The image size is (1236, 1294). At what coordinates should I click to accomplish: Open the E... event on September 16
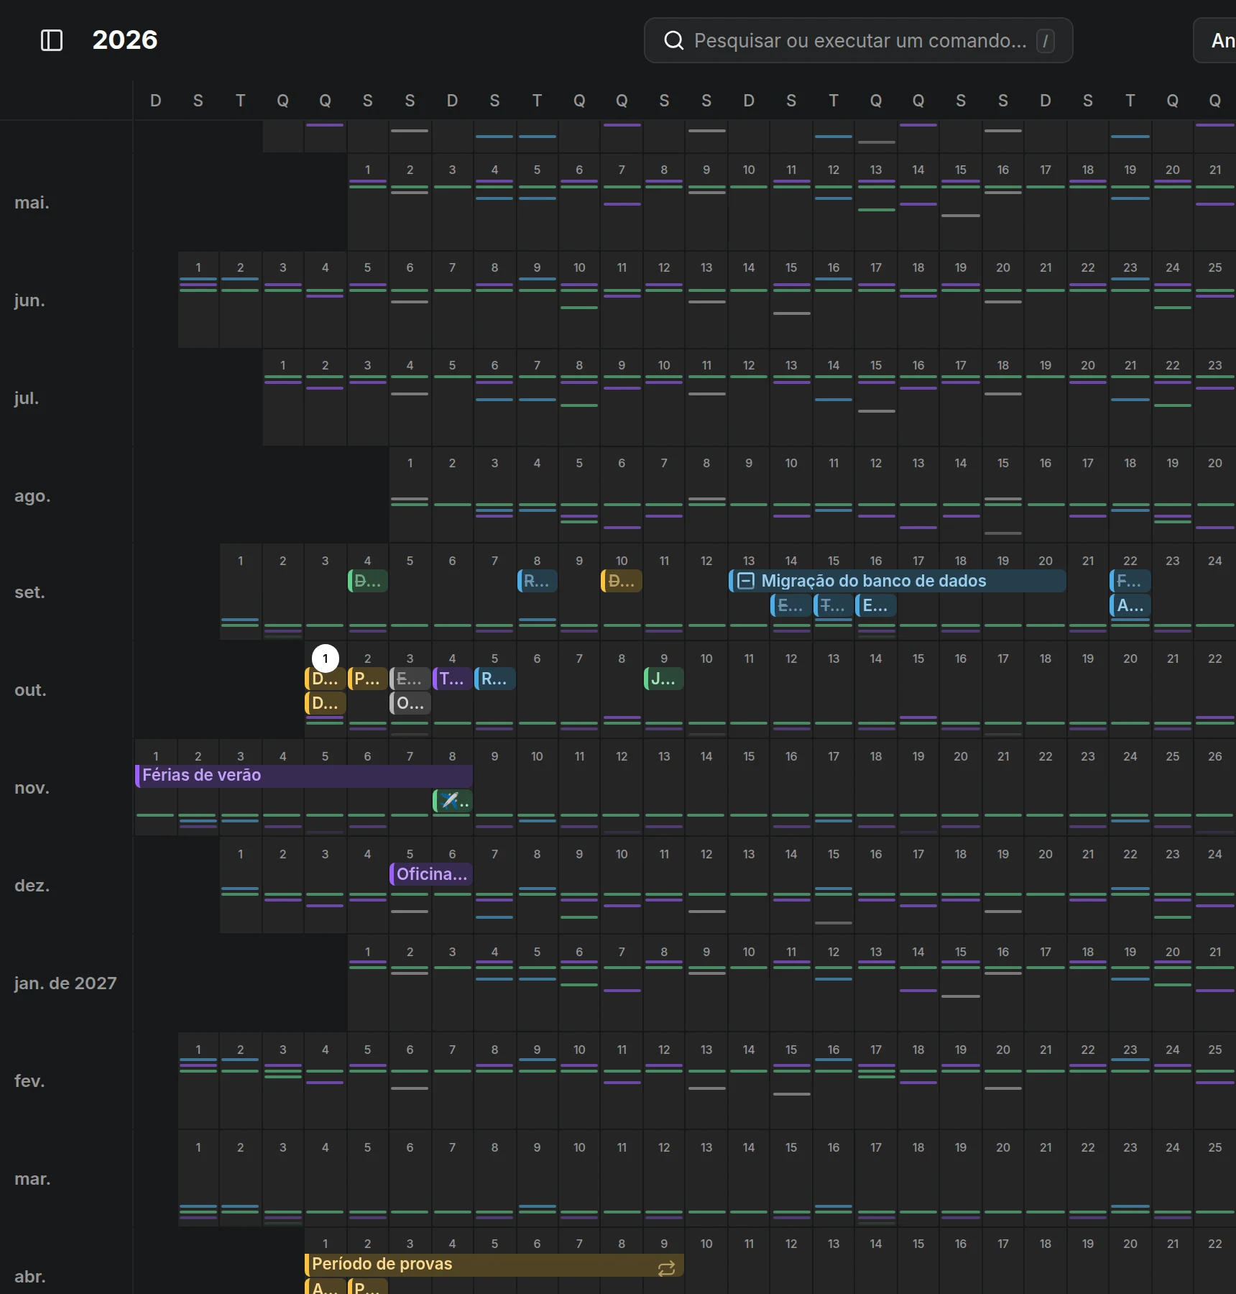[x=876, y=605]
